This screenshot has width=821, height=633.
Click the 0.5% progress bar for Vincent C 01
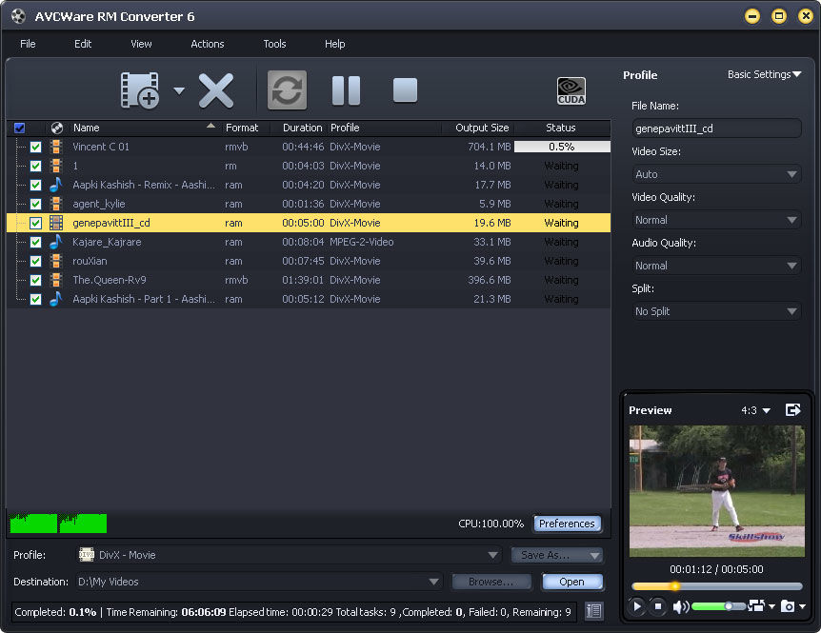click(562, 147)
